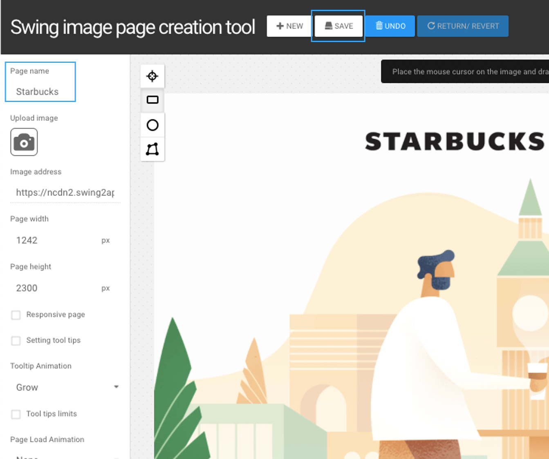Click the RETURN/ REVERT button
549x459 pixels.
point(463,26)
